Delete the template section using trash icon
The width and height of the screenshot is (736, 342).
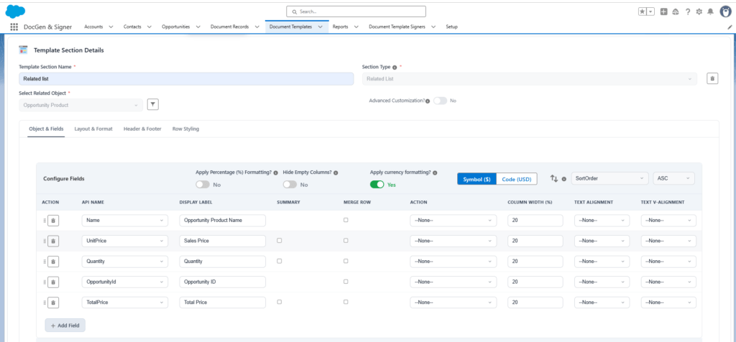pyautogui.click(x=712, y=79)
